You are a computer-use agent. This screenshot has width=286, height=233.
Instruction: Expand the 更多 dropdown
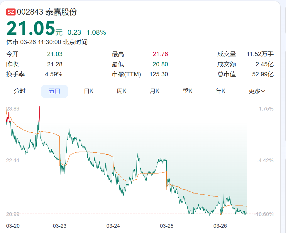coord(256,91)
